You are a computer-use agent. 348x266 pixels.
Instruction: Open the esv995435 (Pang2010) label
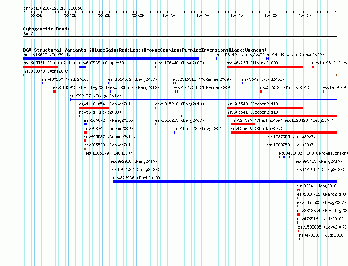tap(319, 161)
